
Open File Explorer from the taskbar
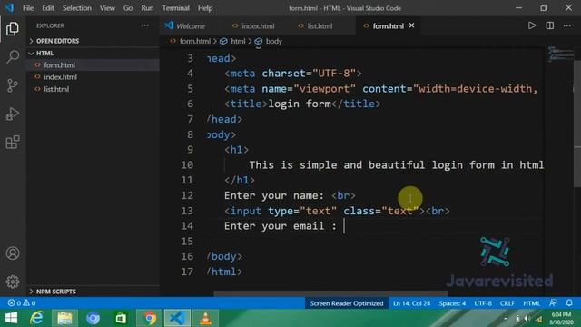pyautogui.click(x=64, y=318)
